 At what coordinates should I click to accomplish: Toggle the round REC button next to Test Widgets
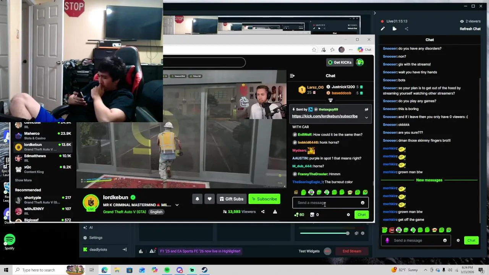coord(327,251)
